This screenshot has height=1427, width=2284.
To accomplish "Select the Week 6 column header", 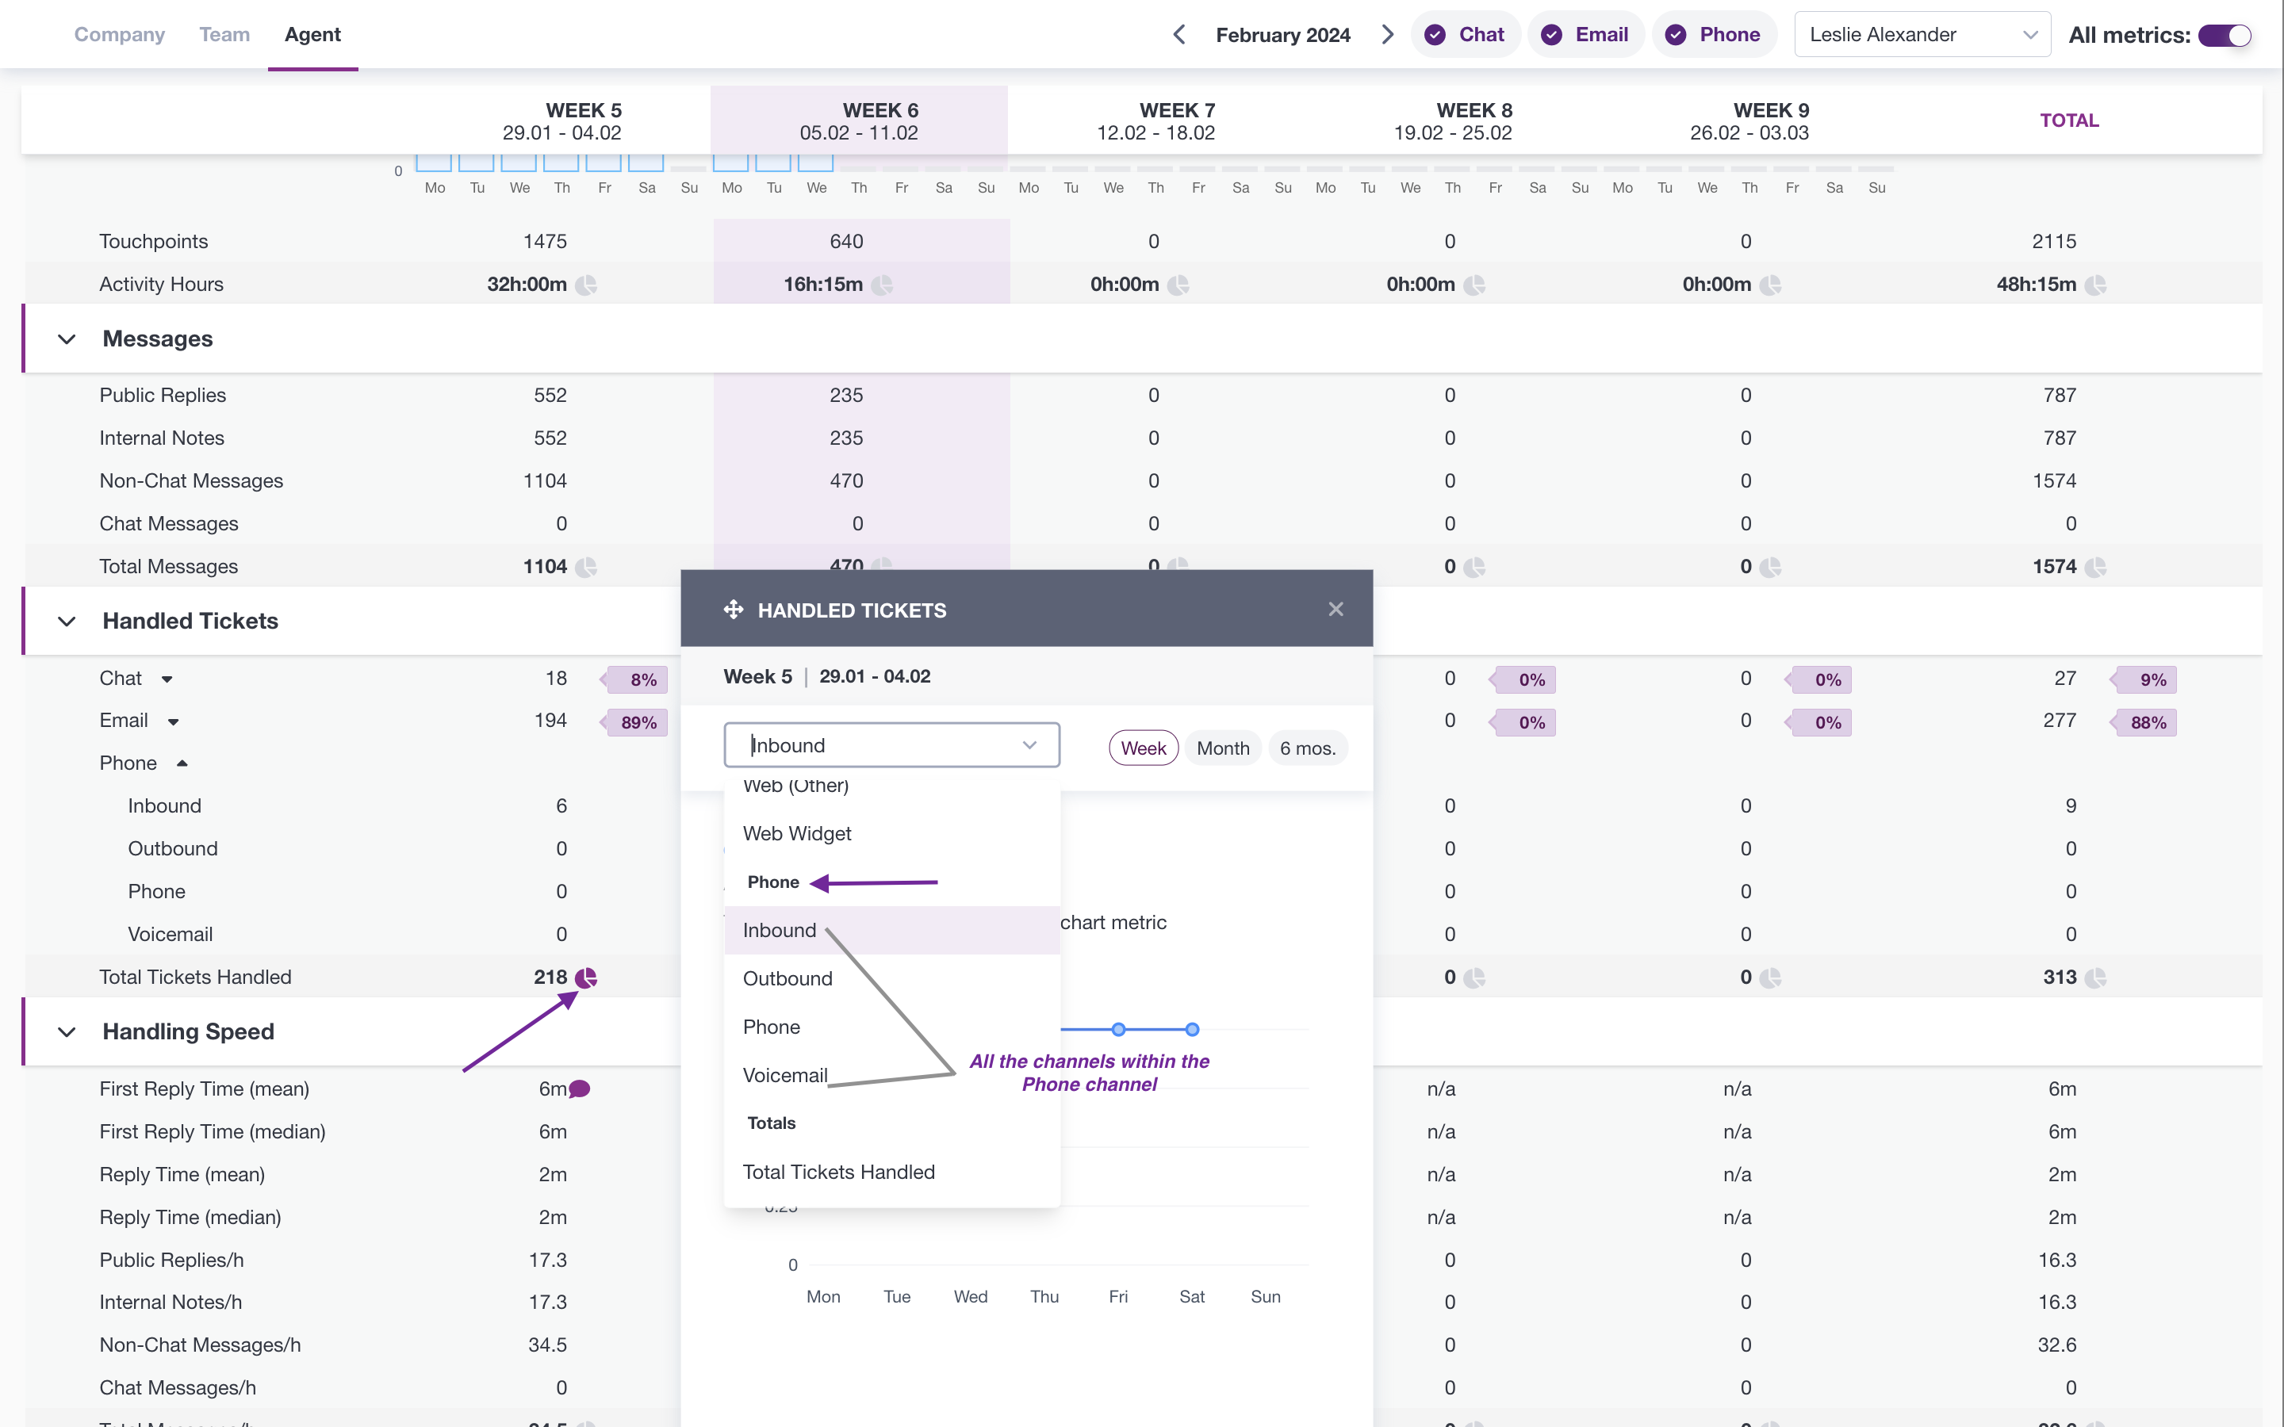I will pyautogui.click(x=859, y=121).
